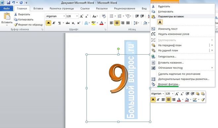218x128 pixels.
Task: Click the multilevel list icon
Action: click(x=128, y=16)
